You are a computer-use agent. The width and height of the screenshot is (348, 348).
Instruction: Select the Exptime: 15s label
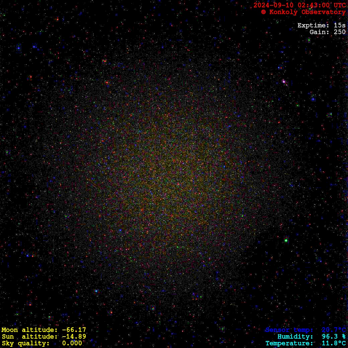coord(321,25)
